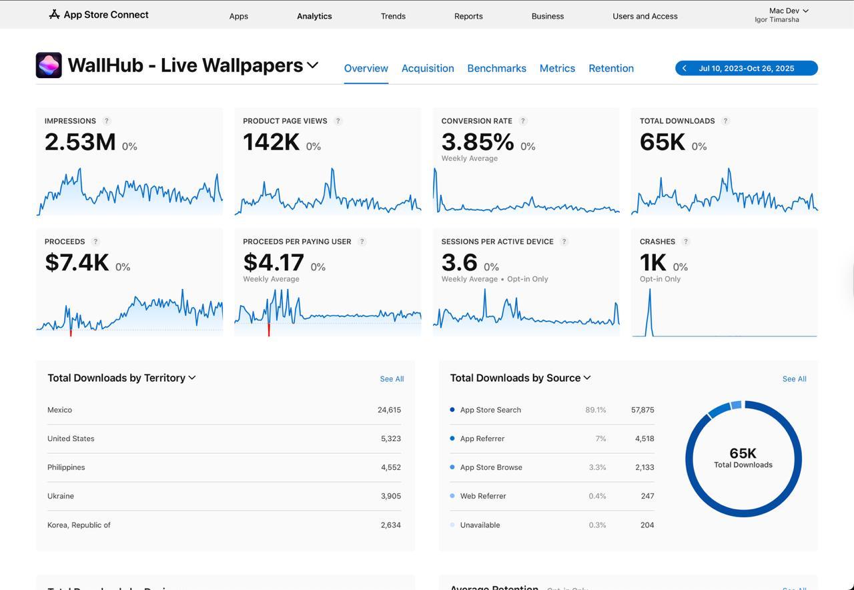854x590 pixels.
Task: Go to previous date range arrow
Action: (x=685, y=68)
